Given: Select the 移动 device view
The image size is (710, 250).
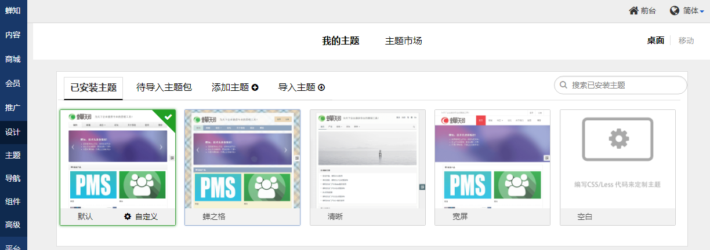Looking at the screenshot, I should [x=686, y=41].
